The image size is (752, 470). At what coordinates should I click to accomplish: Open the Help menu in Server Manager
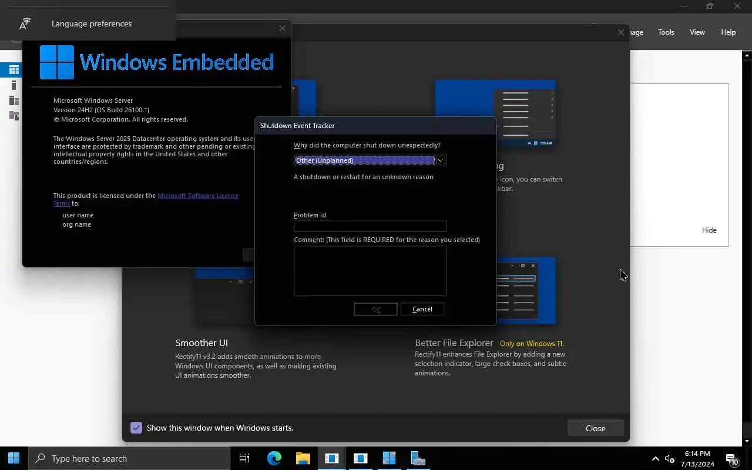[x=728, y=32]
